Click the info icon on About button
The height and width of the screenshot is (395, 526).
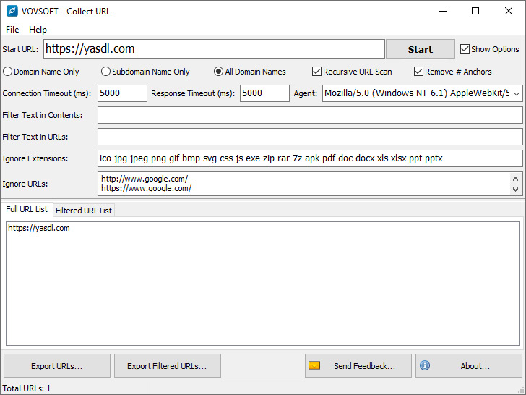tap(425, 366)
